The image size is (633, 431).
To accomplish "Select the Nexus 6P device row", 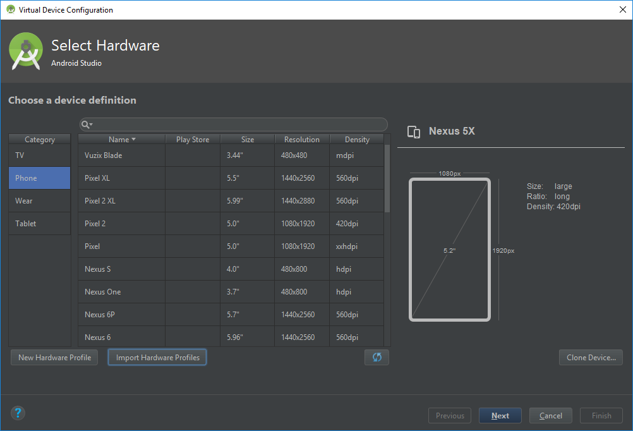I will [x=231, y=315].
